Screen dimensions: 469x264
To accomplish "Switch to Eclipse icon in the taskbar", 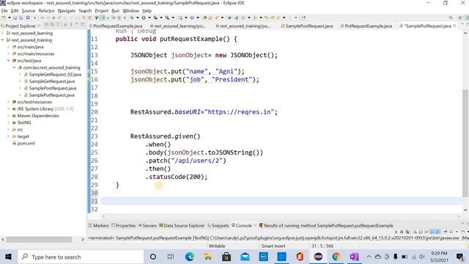I will (x=318, y=257).
